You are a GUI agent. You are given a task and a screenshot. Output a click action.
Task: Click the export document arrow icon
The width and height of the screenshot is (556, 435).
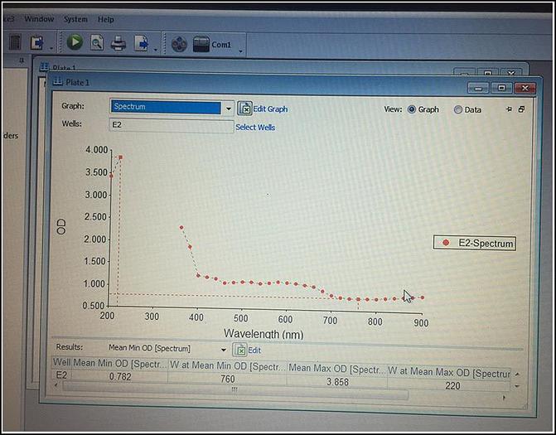[x=142, y=44]
